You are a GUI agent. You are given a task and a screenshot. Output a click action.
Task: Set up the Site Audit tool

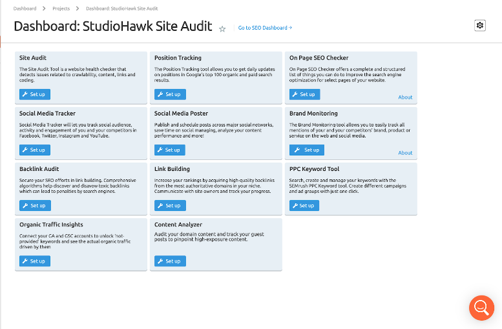[35, 94]
